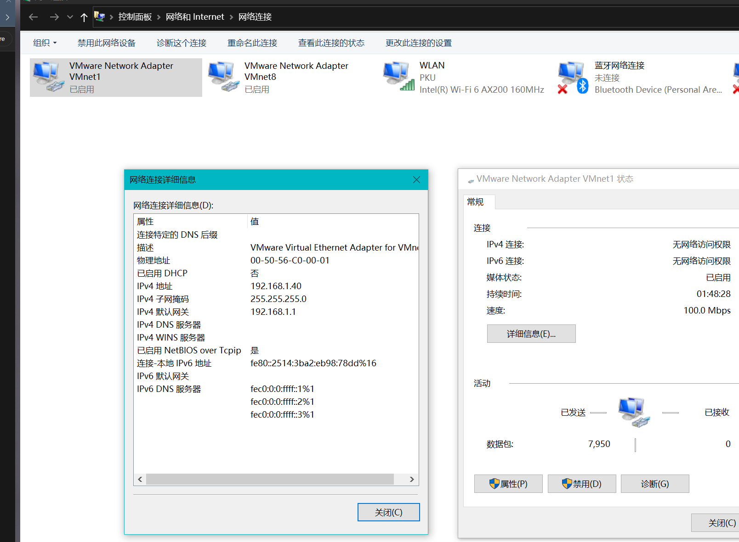
Task: Click 禁用此网络设备 in toolbar
Action: click(x=107, y=43)
